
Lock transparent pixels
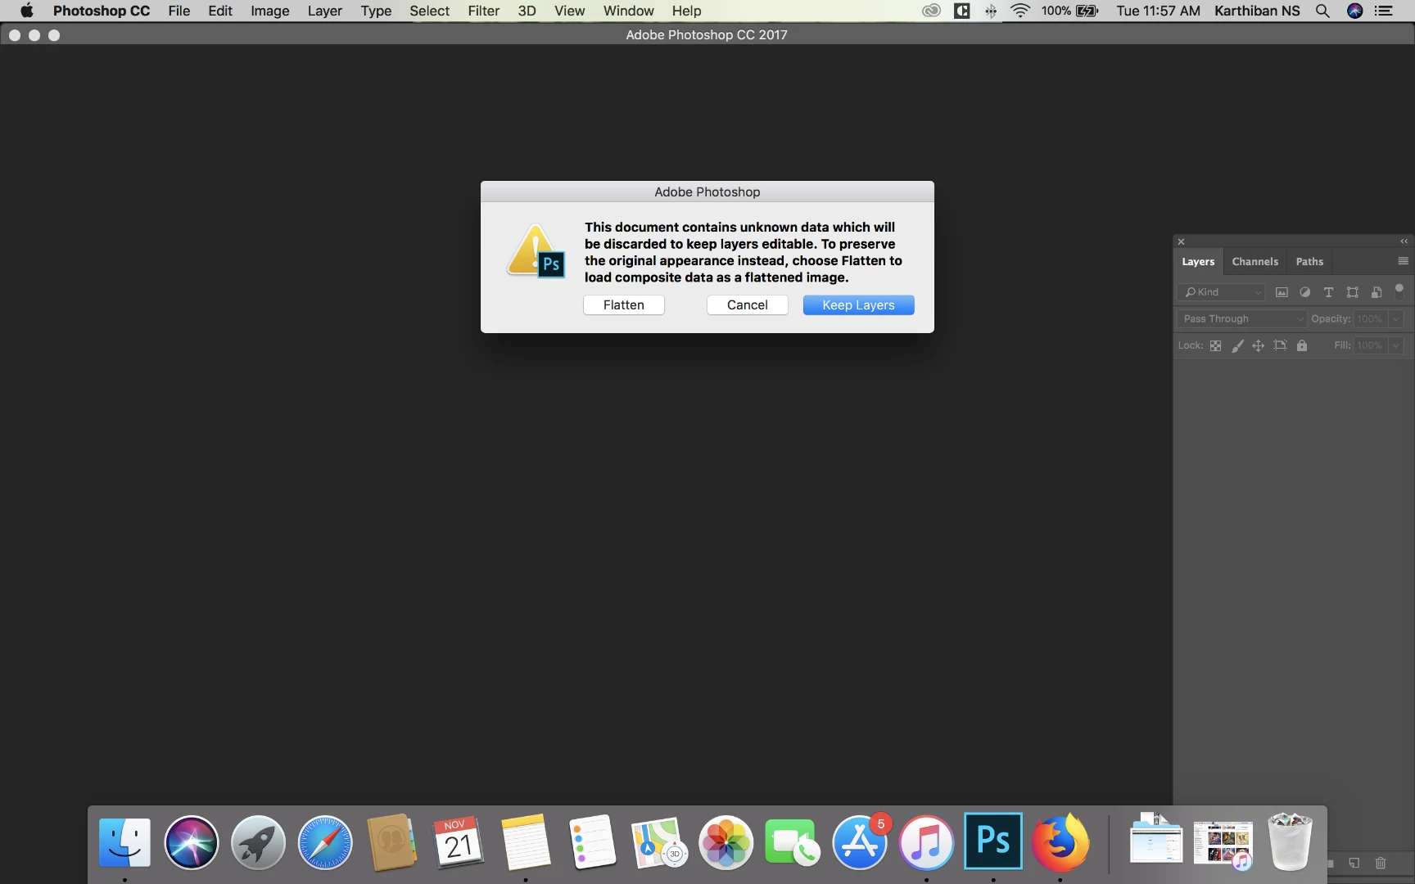click(1215, 345)
